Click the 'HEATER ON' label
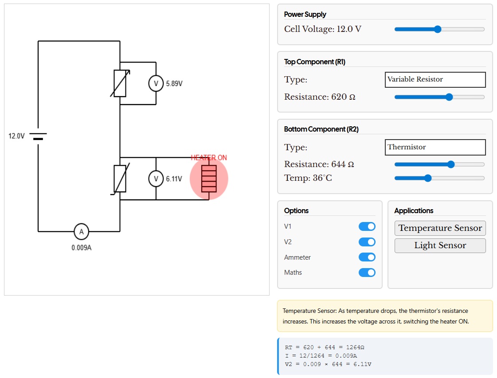The image size is (497, 378). coord(209,157)
